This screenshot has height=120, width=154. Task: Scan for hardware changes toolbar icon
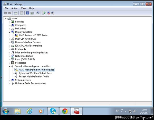coord(38,13)
